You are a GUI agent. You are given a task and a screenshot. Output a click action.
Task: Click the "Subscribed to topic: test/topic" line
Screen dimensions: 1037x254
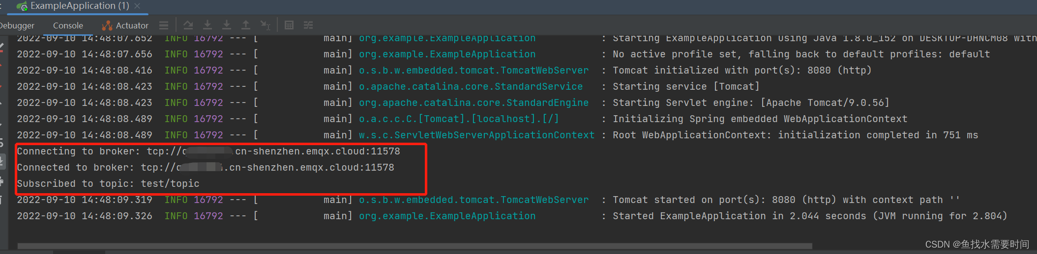pyautogui.click(x=108, y=184)
